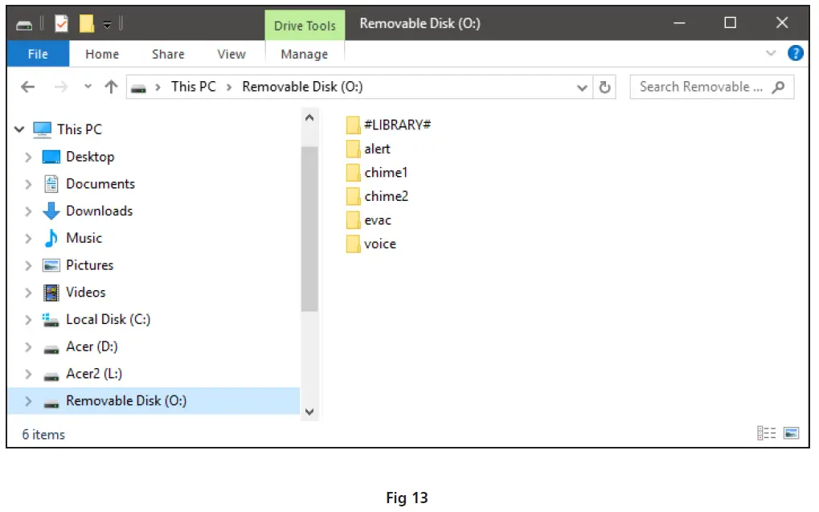Select the #LIBRARY# folder
The height and width of the screenshot is (512, 819).
(388, 125)
